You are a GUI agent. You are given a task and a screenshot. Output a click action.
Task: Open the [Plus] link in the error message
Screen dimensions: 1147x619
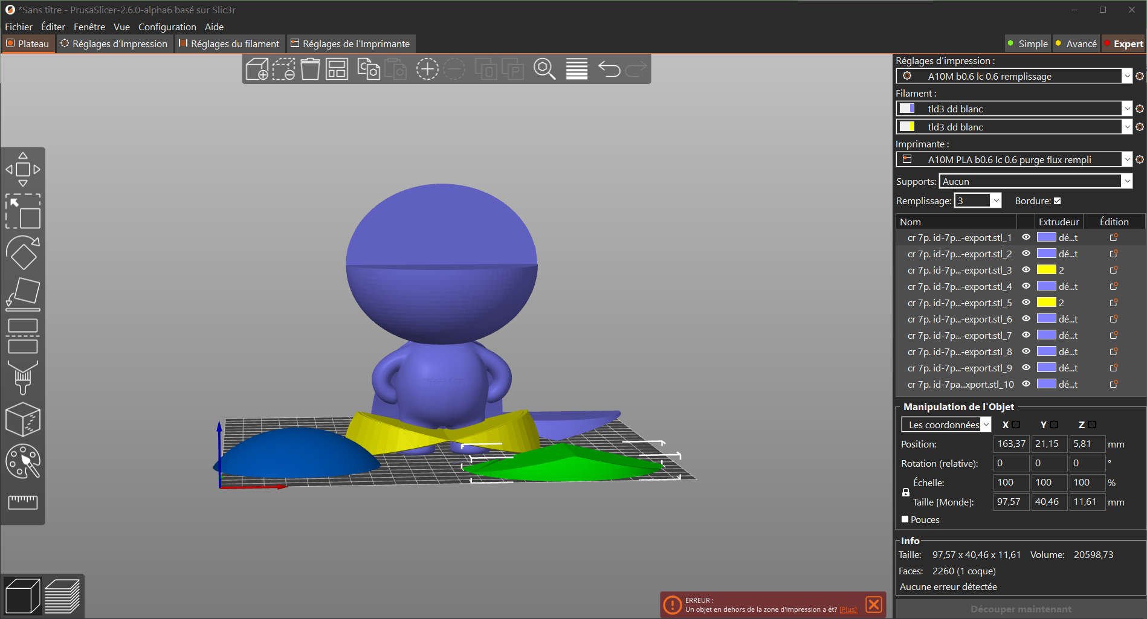tap(848, 609)
